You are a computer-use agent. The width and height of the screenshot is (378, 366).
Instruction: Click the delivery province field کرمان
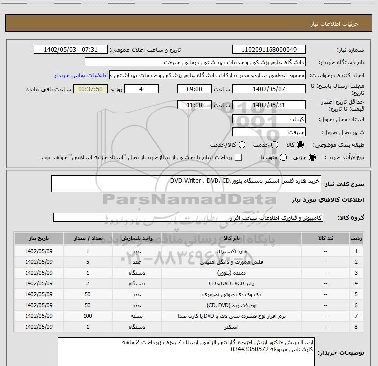click(269, 119)
